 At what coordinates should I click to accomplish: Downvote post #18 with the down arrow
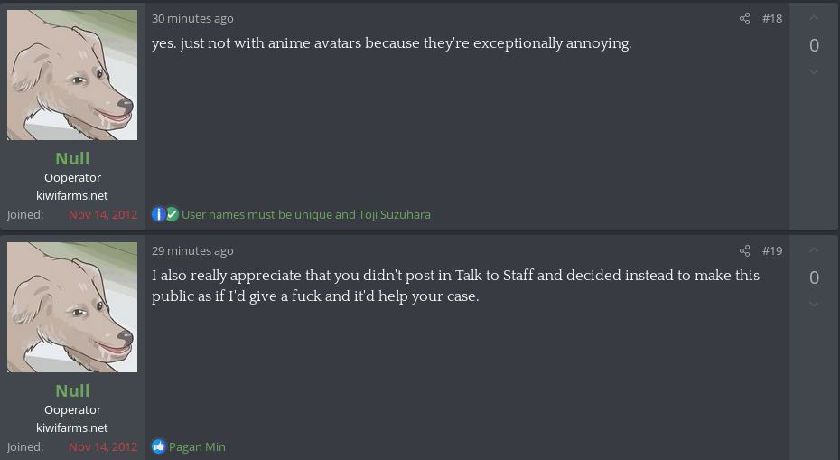814,72
